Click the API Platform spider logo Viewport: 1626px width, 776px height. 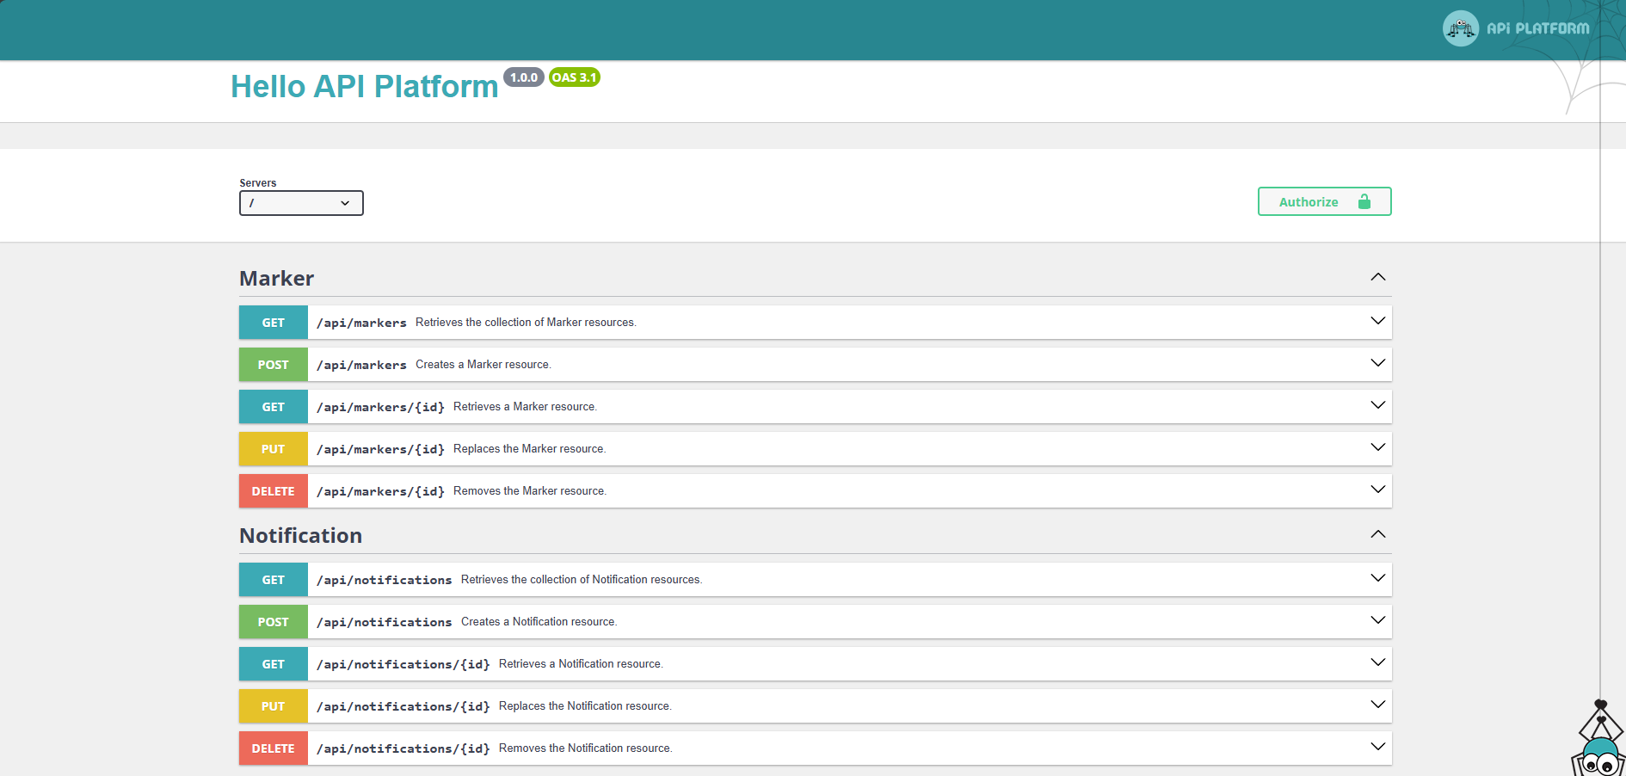point(1460,28)
